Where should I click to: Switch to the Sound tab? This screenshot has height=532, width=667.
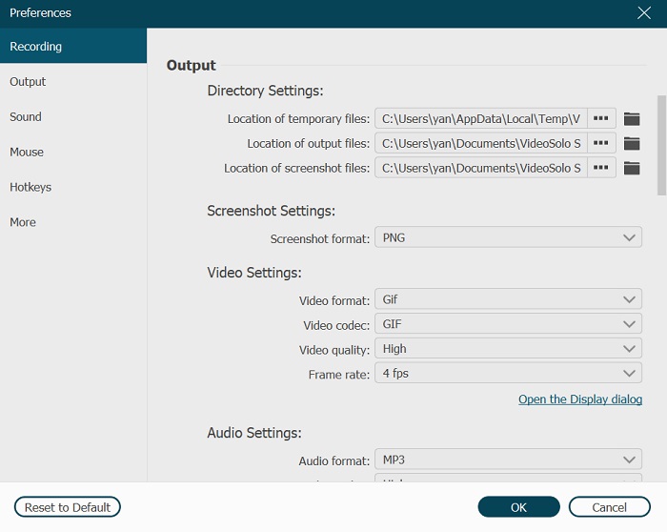[x=26, y=117]
